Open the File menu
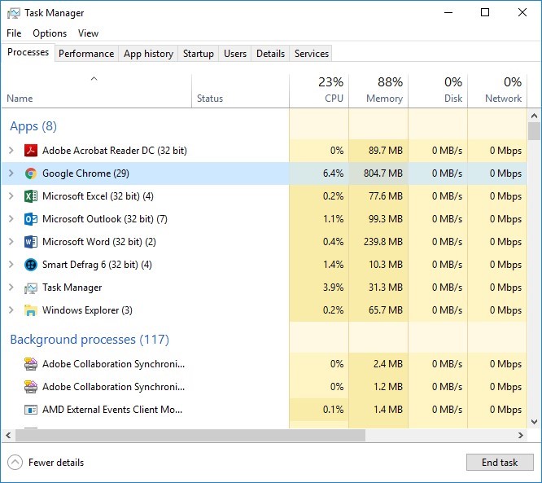The width and height of the screenshot is (542, 483). click(14, 33)
